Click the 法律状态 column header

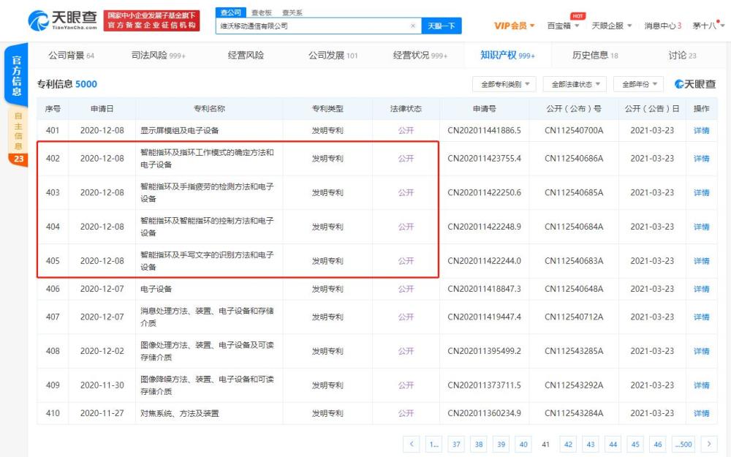coord(406,109)
